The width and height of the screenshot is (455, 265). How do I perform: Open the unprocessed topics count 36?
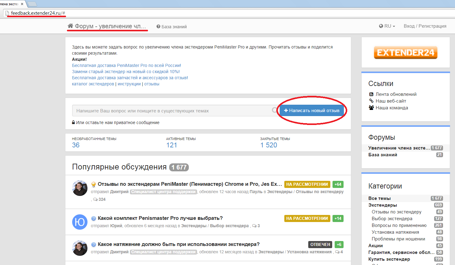(x=76, y=145)
